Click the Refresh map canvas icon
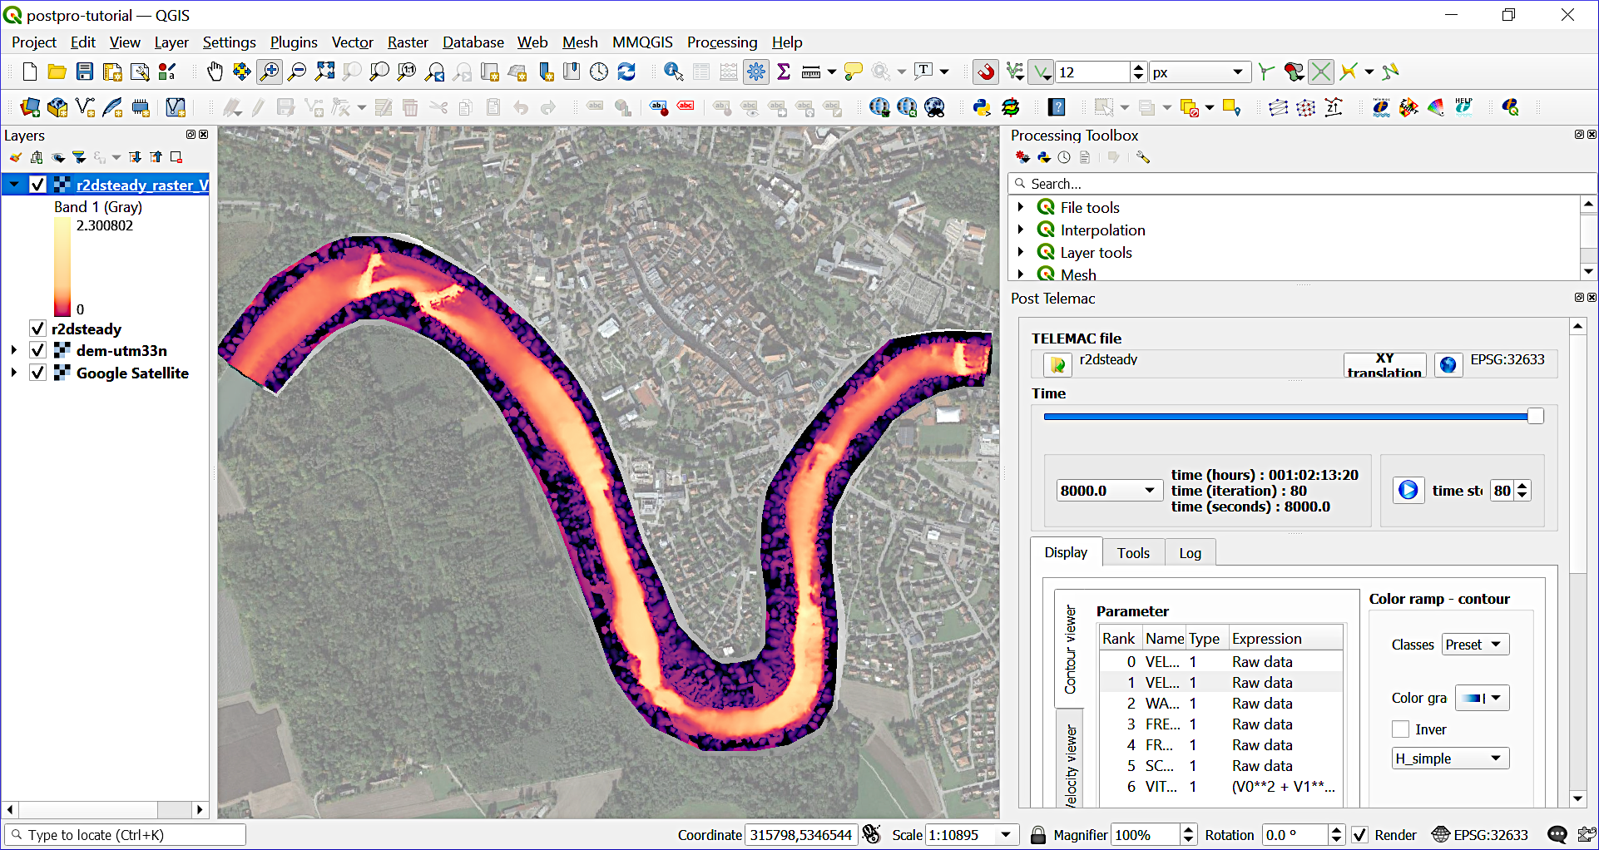Viewport: 1599px width, 850px height. tap(626, 72)
